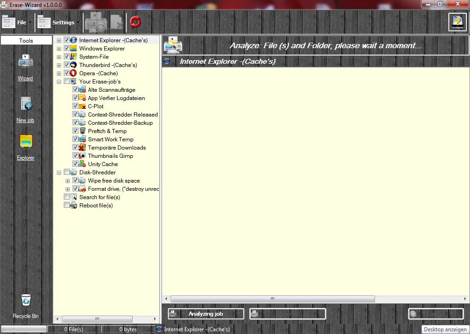Click the Search for file(s) magnifier icon
Viewport: 470px width, 334px height.
tap(73, 197)
